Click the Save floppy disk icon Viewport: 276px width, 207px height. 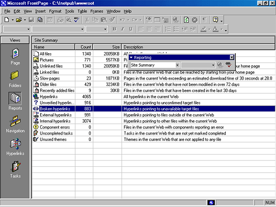32,20
